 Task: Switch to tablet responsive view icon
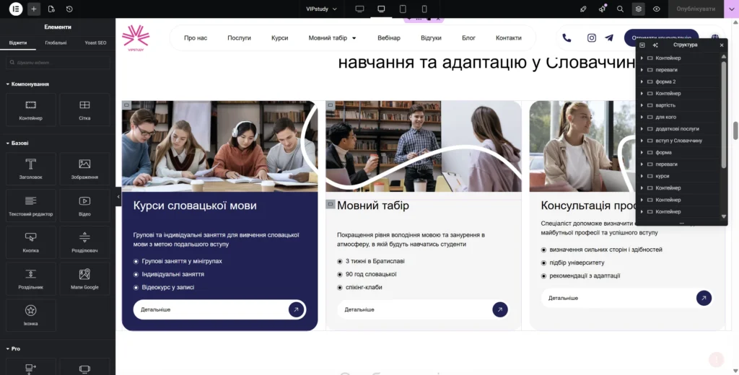403,9
